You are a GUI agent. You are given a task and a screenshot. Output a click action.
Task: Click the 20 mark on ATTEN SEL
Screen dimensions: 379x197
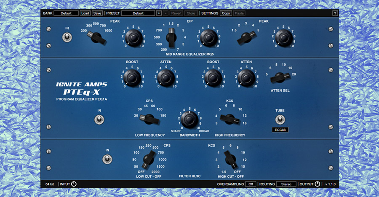(x=294, y=74)
